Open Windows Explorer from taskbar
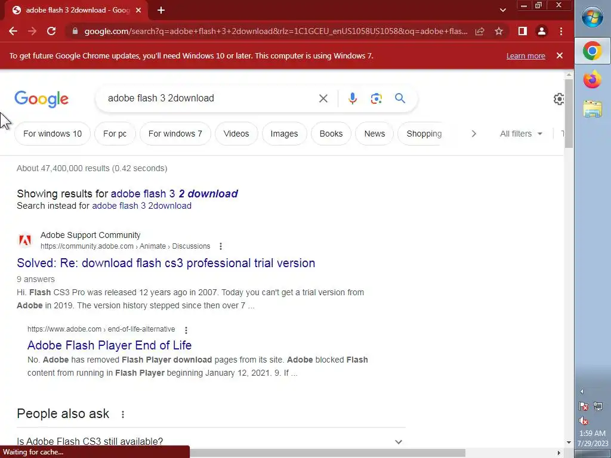The height and width of the screenshot is (458, 611). point(593,109)
